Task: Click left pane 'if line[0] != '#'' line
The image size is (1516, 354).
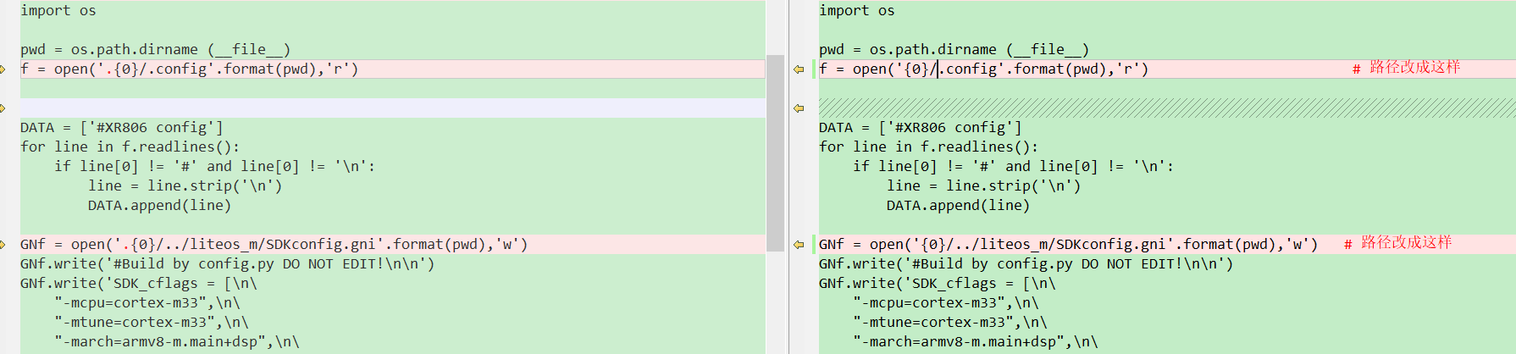Action: [x=215, y=167]
